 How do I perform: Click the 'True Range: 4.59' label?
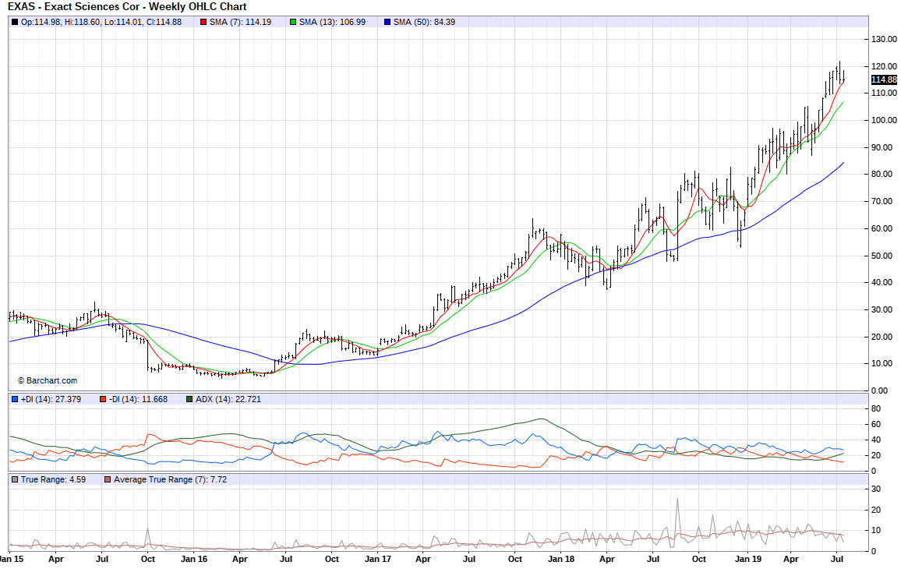pyautogui.click(x=54, y=479)
